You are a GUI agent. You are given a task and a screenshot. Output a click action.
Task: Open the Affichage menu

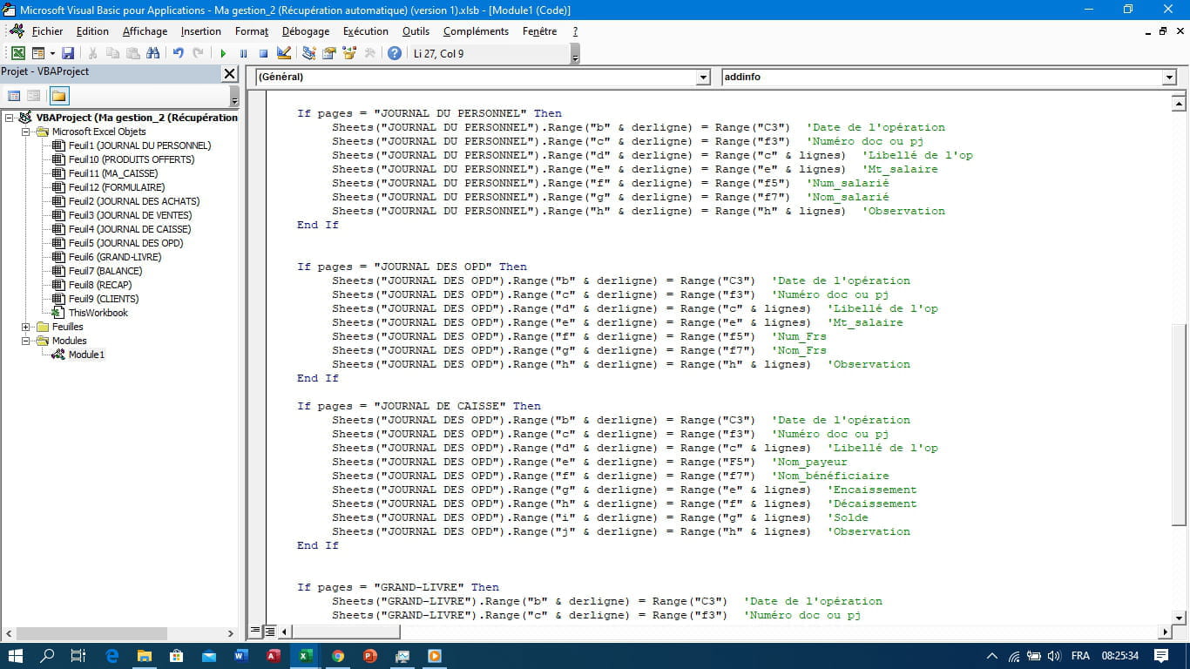(x=145, y=30)
